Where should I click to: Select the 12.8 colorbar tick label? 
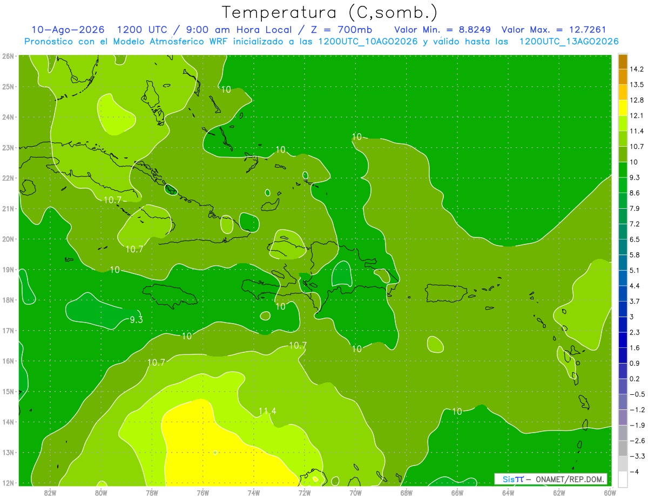[x=637, y=100]
